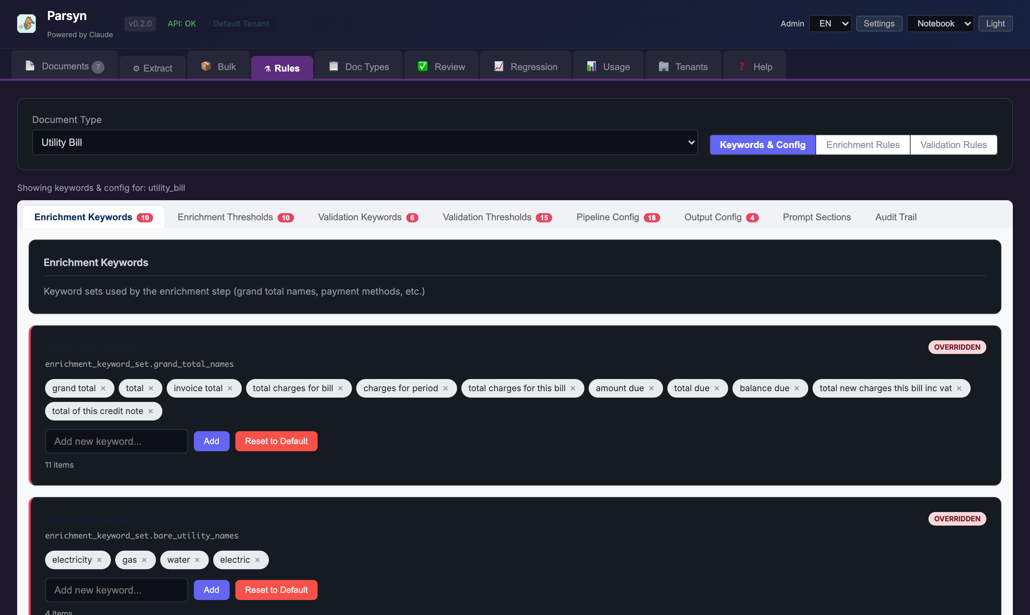This screenshot has width=1030, height=615.
Task: View the Audit Trail sub-tab
Action: (896, 217)
